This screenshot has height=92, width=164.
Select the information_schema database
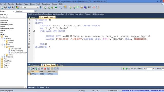pyautogui.click(x=7, y=25)
